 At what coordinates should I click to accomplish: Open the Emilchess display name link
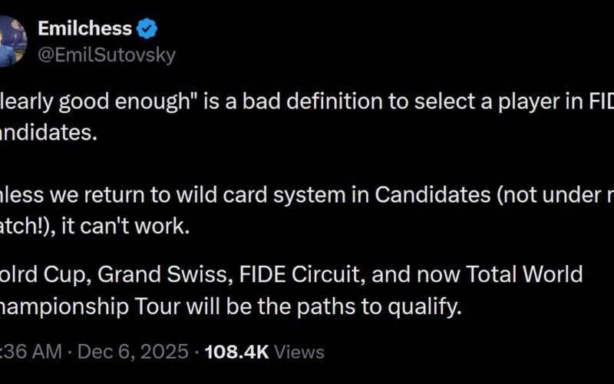click(x=85, y=30)
